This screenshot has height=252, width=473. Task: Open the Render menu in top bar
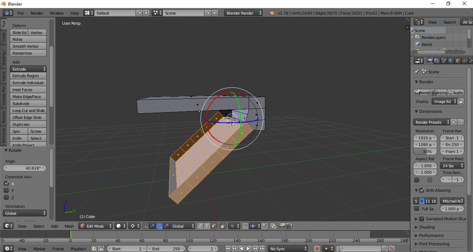pos(37,13)
